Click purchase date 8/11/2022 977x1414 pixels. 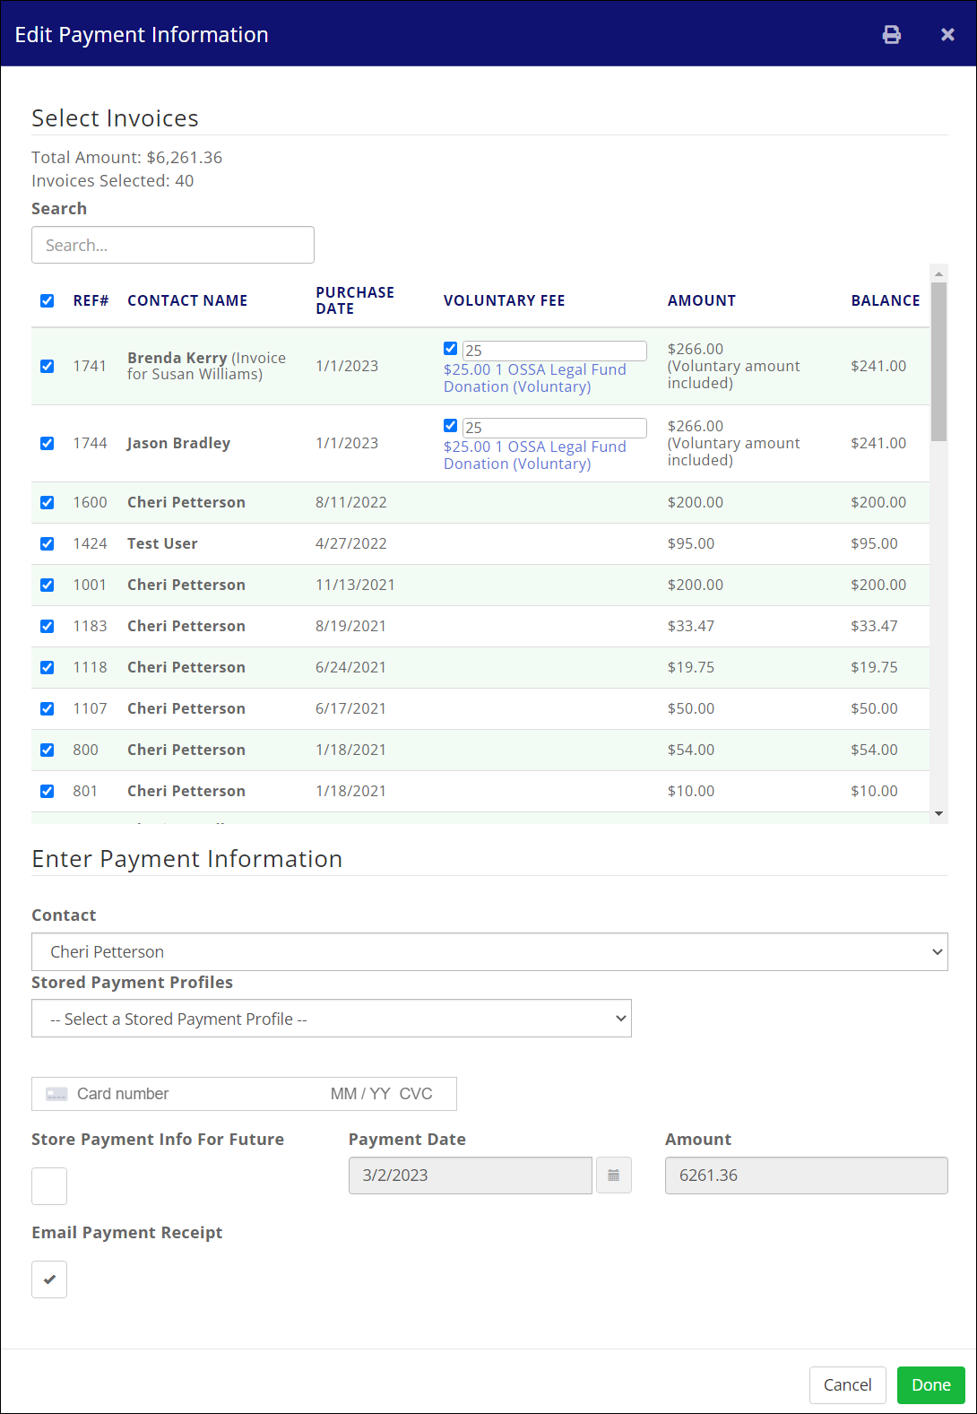351,502
